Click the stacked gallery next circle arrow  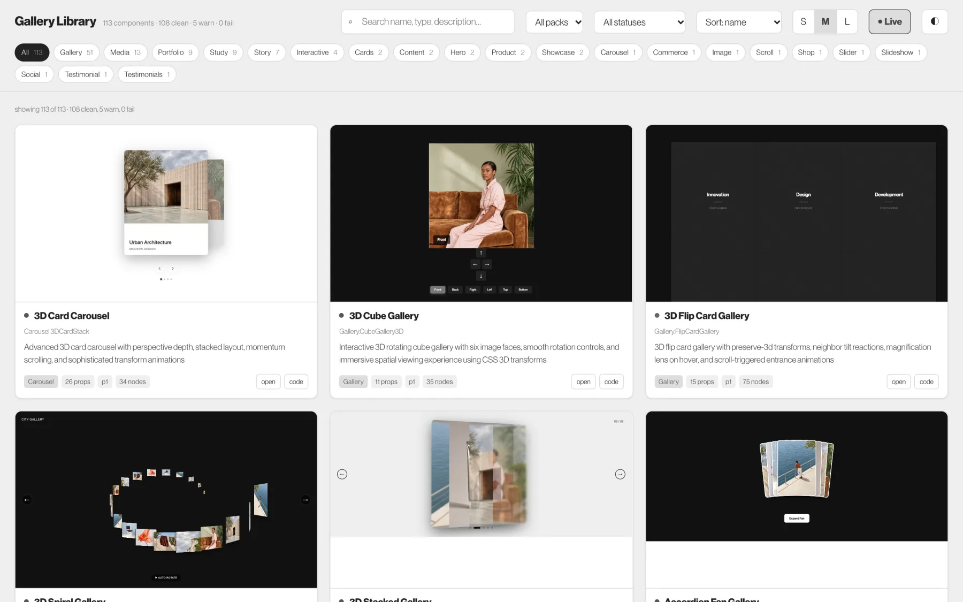point(620,474)
